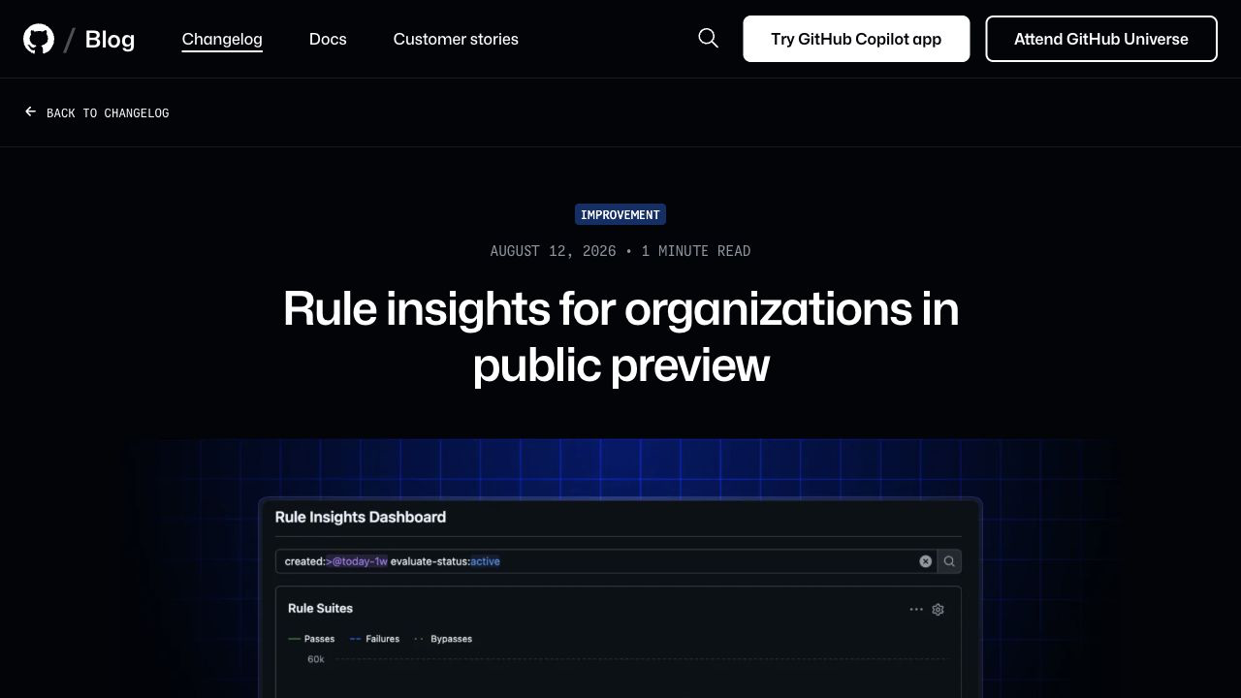Open Customer stories nav item
This screenshot has width=1241, height=698.
click(456, 39)
